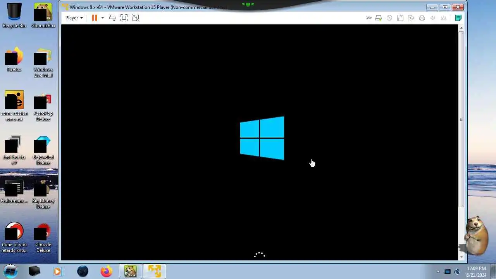Select AstroPop Deluxe desktop icon
Screen dimensions: 496x279
[43, 106]
